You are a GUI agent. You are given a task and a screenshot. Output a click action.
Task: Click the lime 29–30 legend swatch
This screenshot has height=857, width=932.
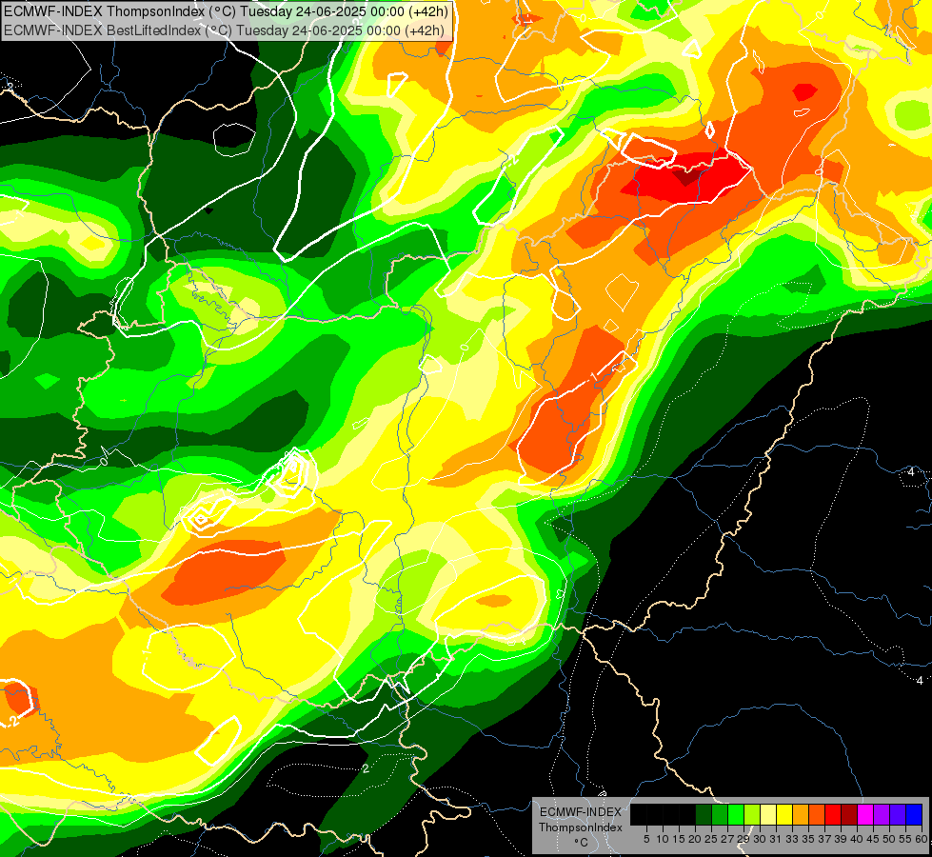pos(752,814)
